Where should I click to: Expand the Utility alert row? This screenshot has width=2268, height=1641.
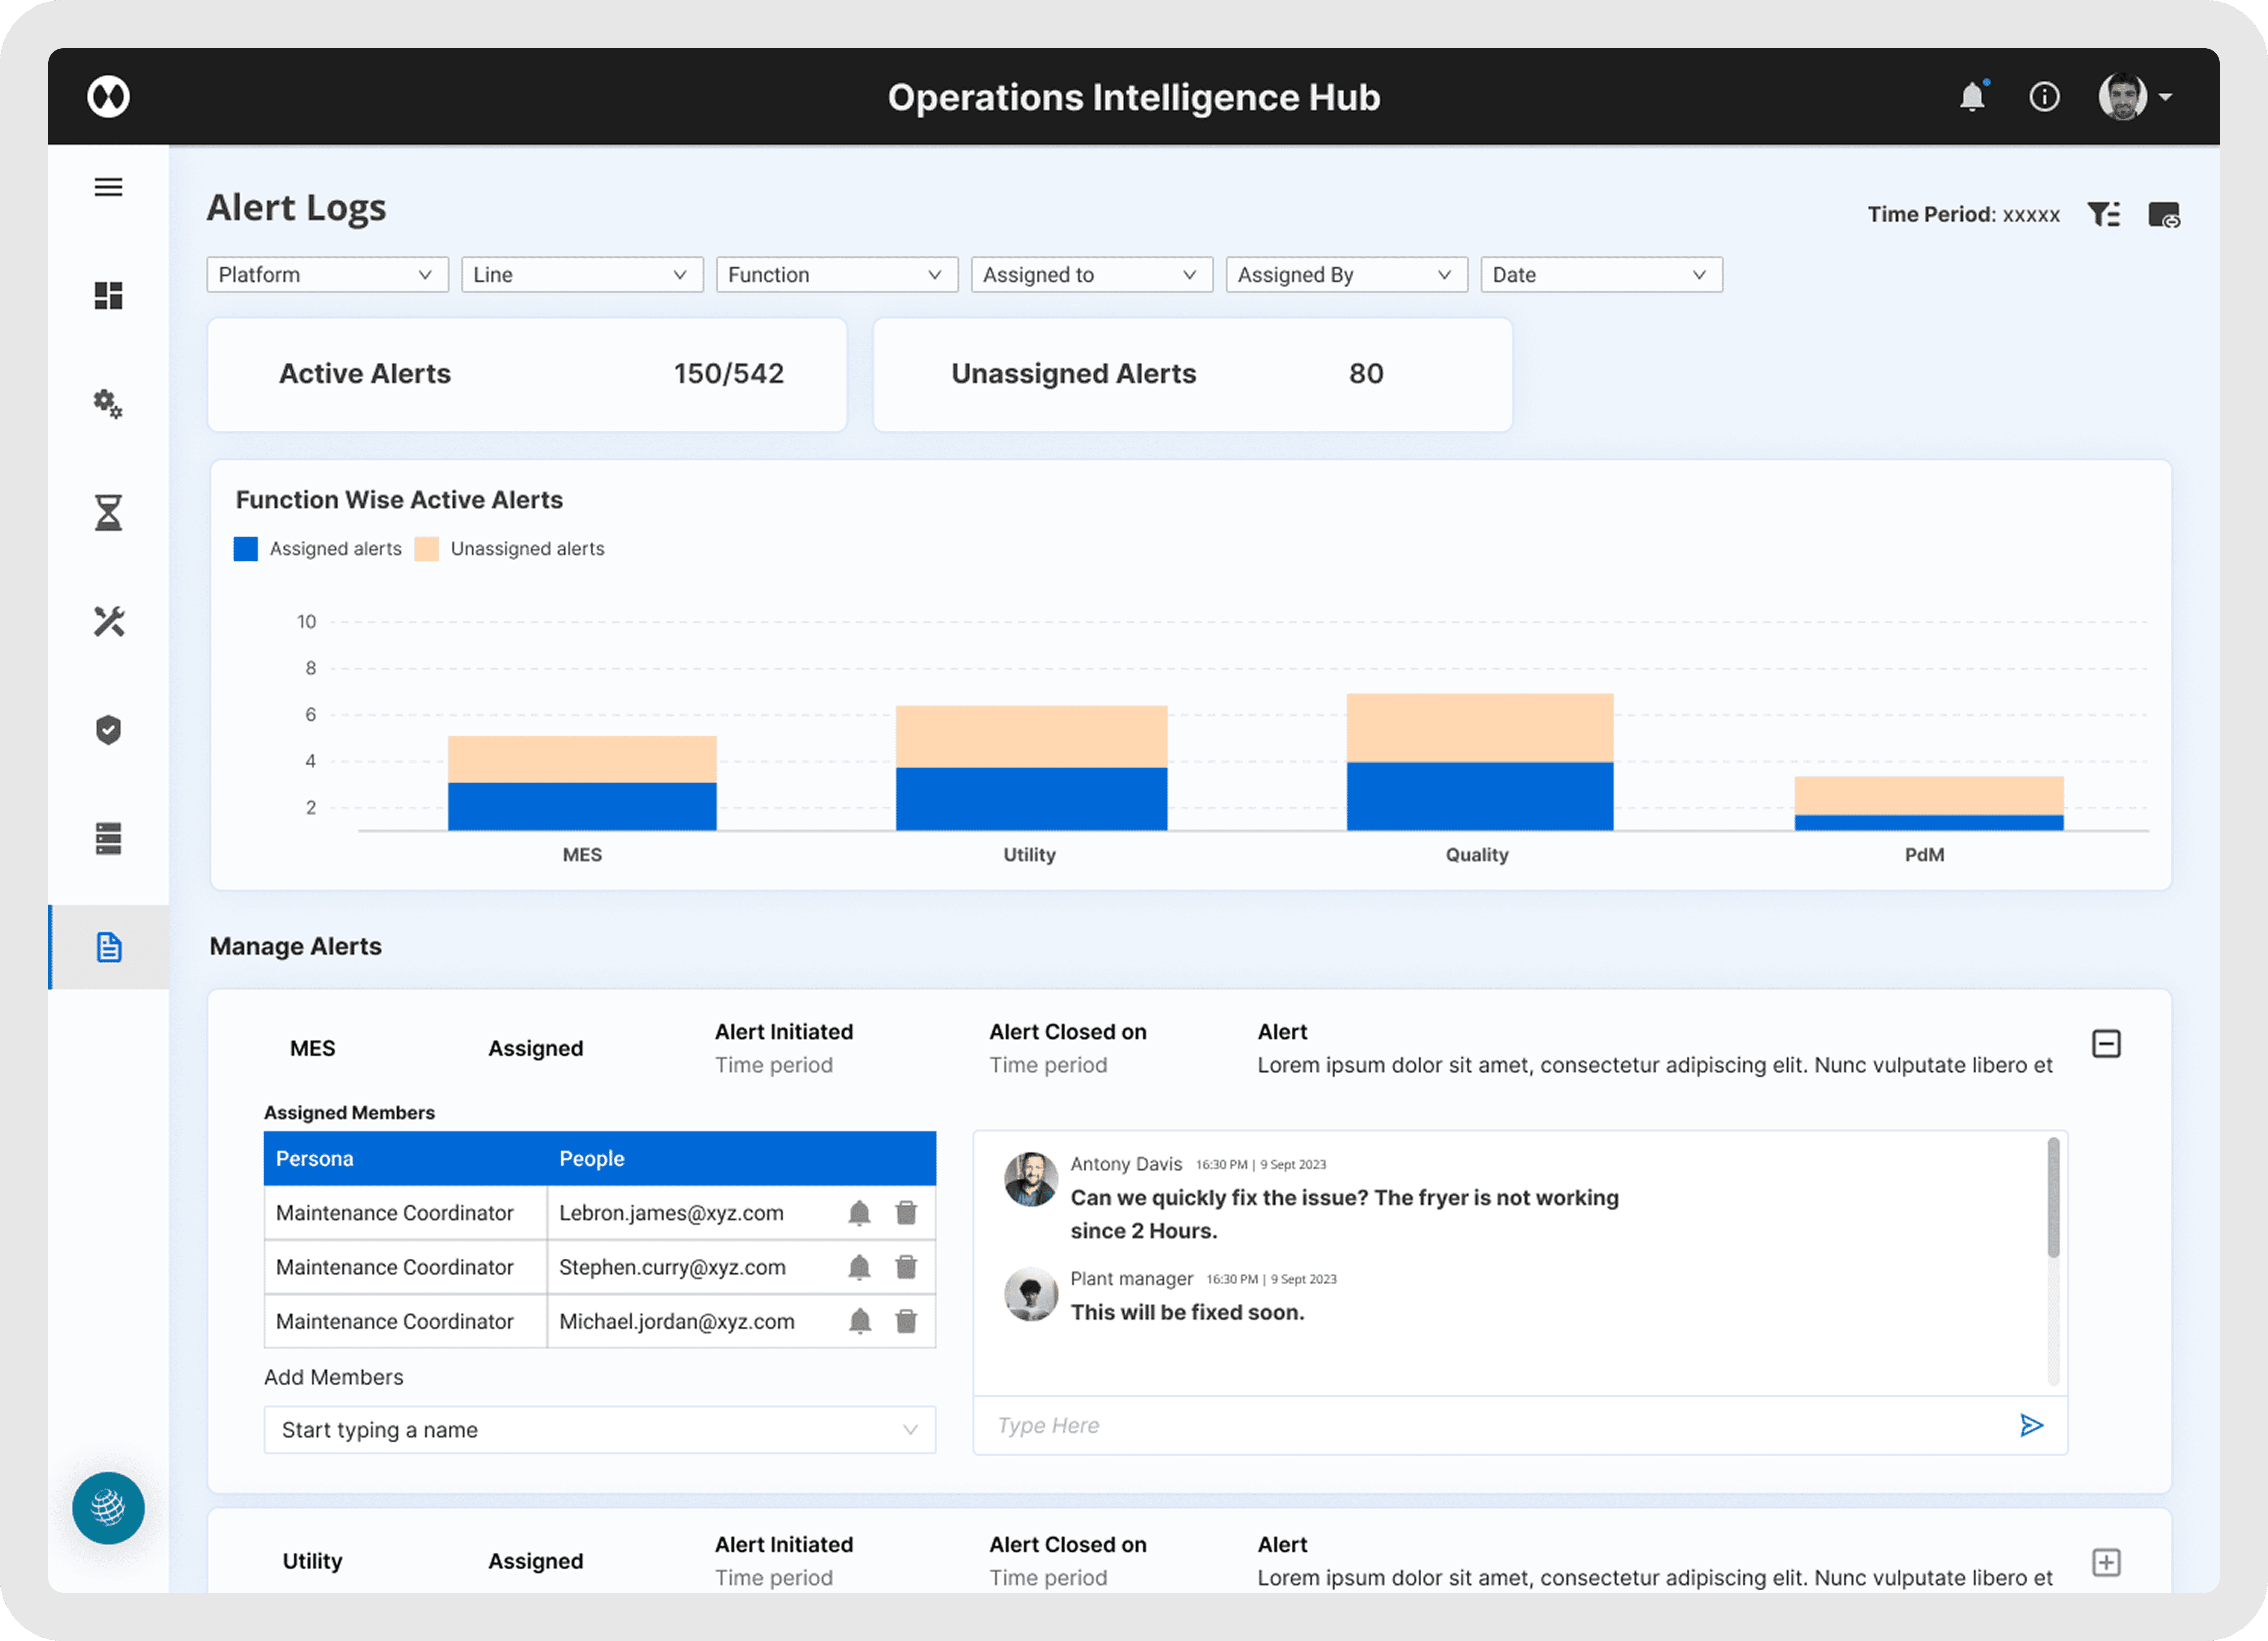[x=2106, y=1562]
